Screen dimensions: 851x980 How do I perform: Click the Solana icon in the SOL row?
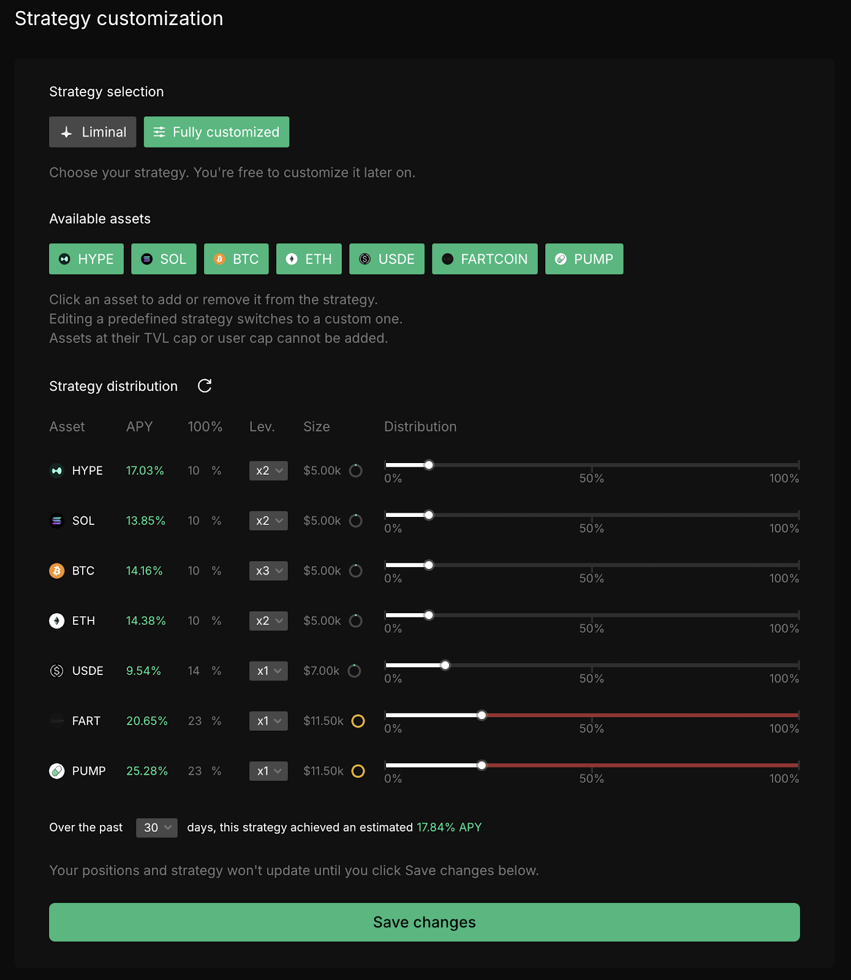click(x=56, y=521)
